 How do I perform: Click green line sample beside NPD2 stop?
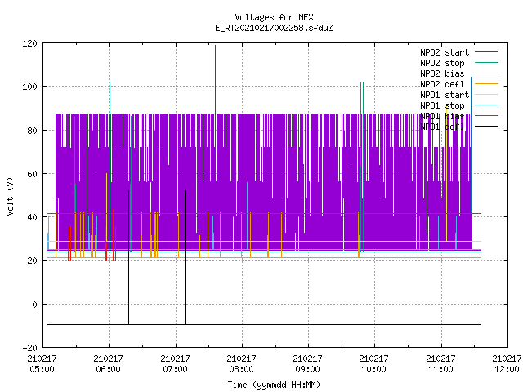486,63
